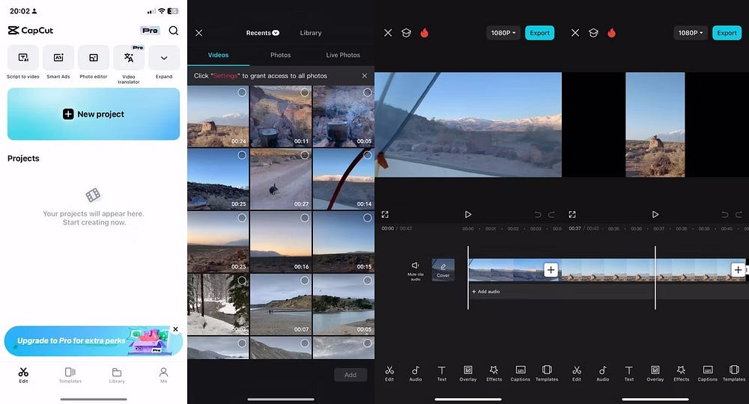
Task: Tap flame icon in 00:37 editor
Action: [x=611, y=33]
